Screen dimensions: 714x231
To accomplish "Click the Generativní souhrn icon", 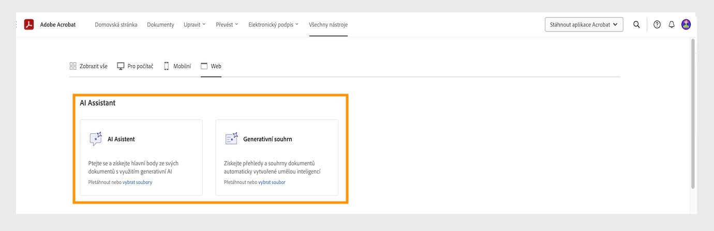I will click(x=231, y=139).
